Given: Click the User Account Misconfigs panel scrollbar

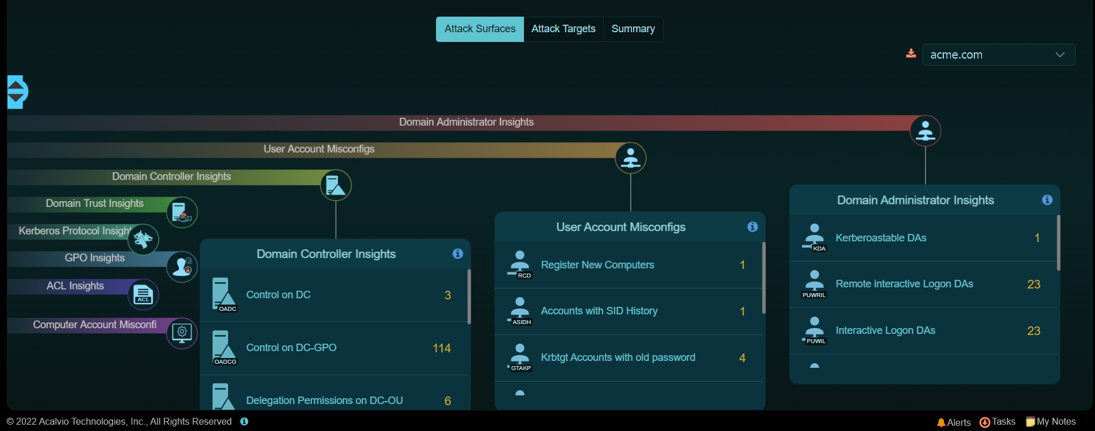Looking at the screenshot, I should pyautogui.click(x=764, y=279).
